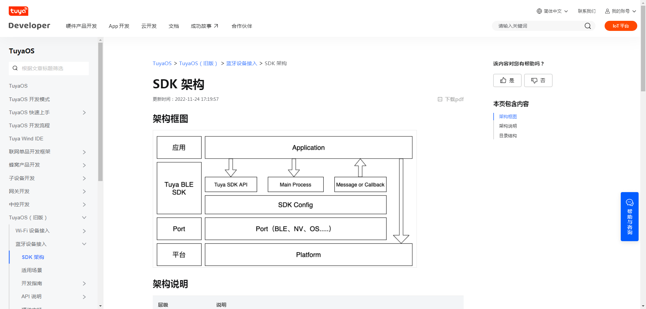646x309 pixels.
Task: Open 文档 menu
Action: [174, 26]
